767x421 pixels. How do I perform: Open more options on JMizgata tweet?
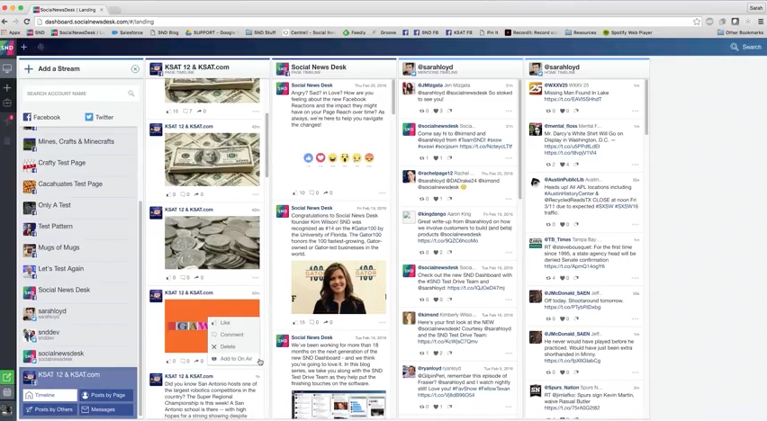coord(509,111)
